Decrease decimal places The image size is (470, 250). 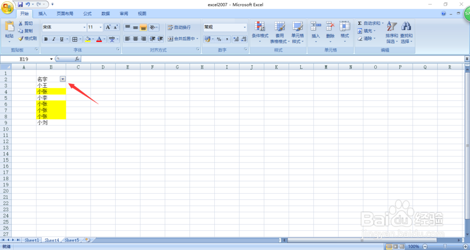point(243,39)
